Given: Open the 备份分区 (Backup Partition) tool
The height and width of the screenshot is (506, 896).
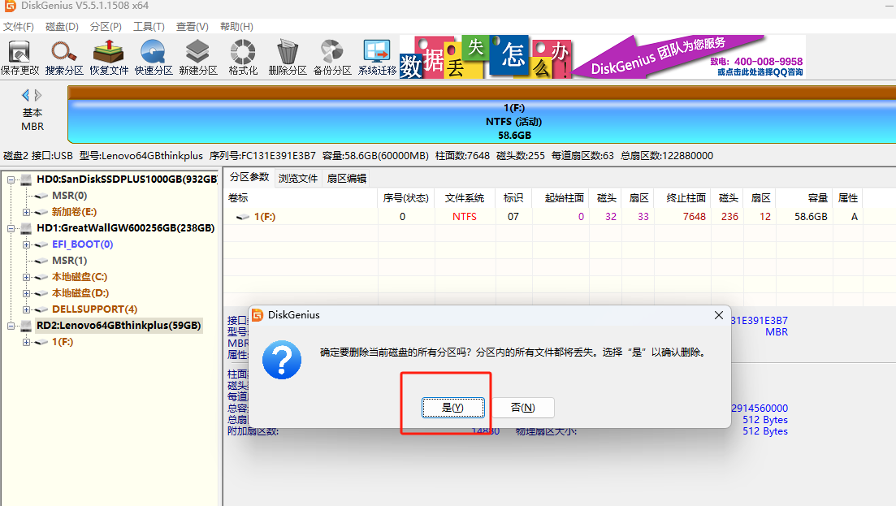Looking at the screenshot, I should point(332,57).
